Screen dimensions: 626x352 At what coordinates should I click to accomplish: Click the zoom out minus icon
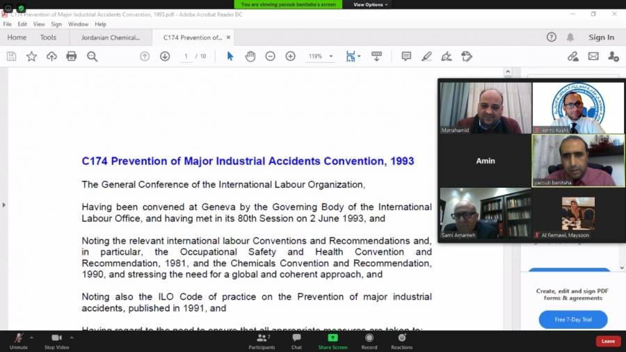point(271,56)
